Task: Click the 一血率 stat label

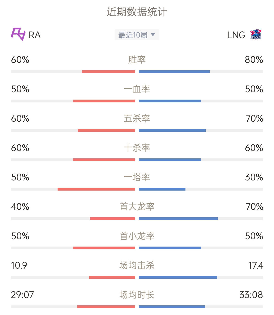Action: [137, 89]
